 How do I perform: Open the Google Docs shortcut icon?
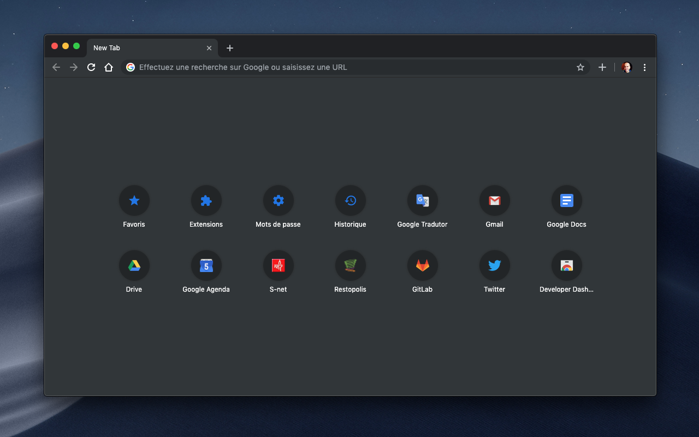click(x=566, y=200)
